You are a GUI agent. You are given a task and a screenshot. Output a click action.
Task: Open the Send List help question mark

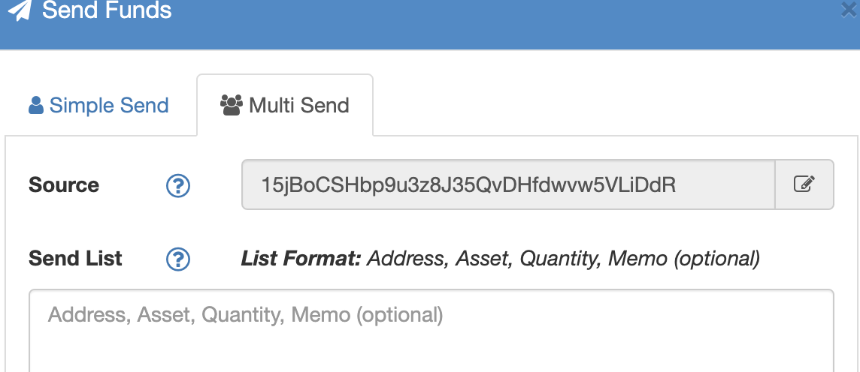(x=178, y=259)
